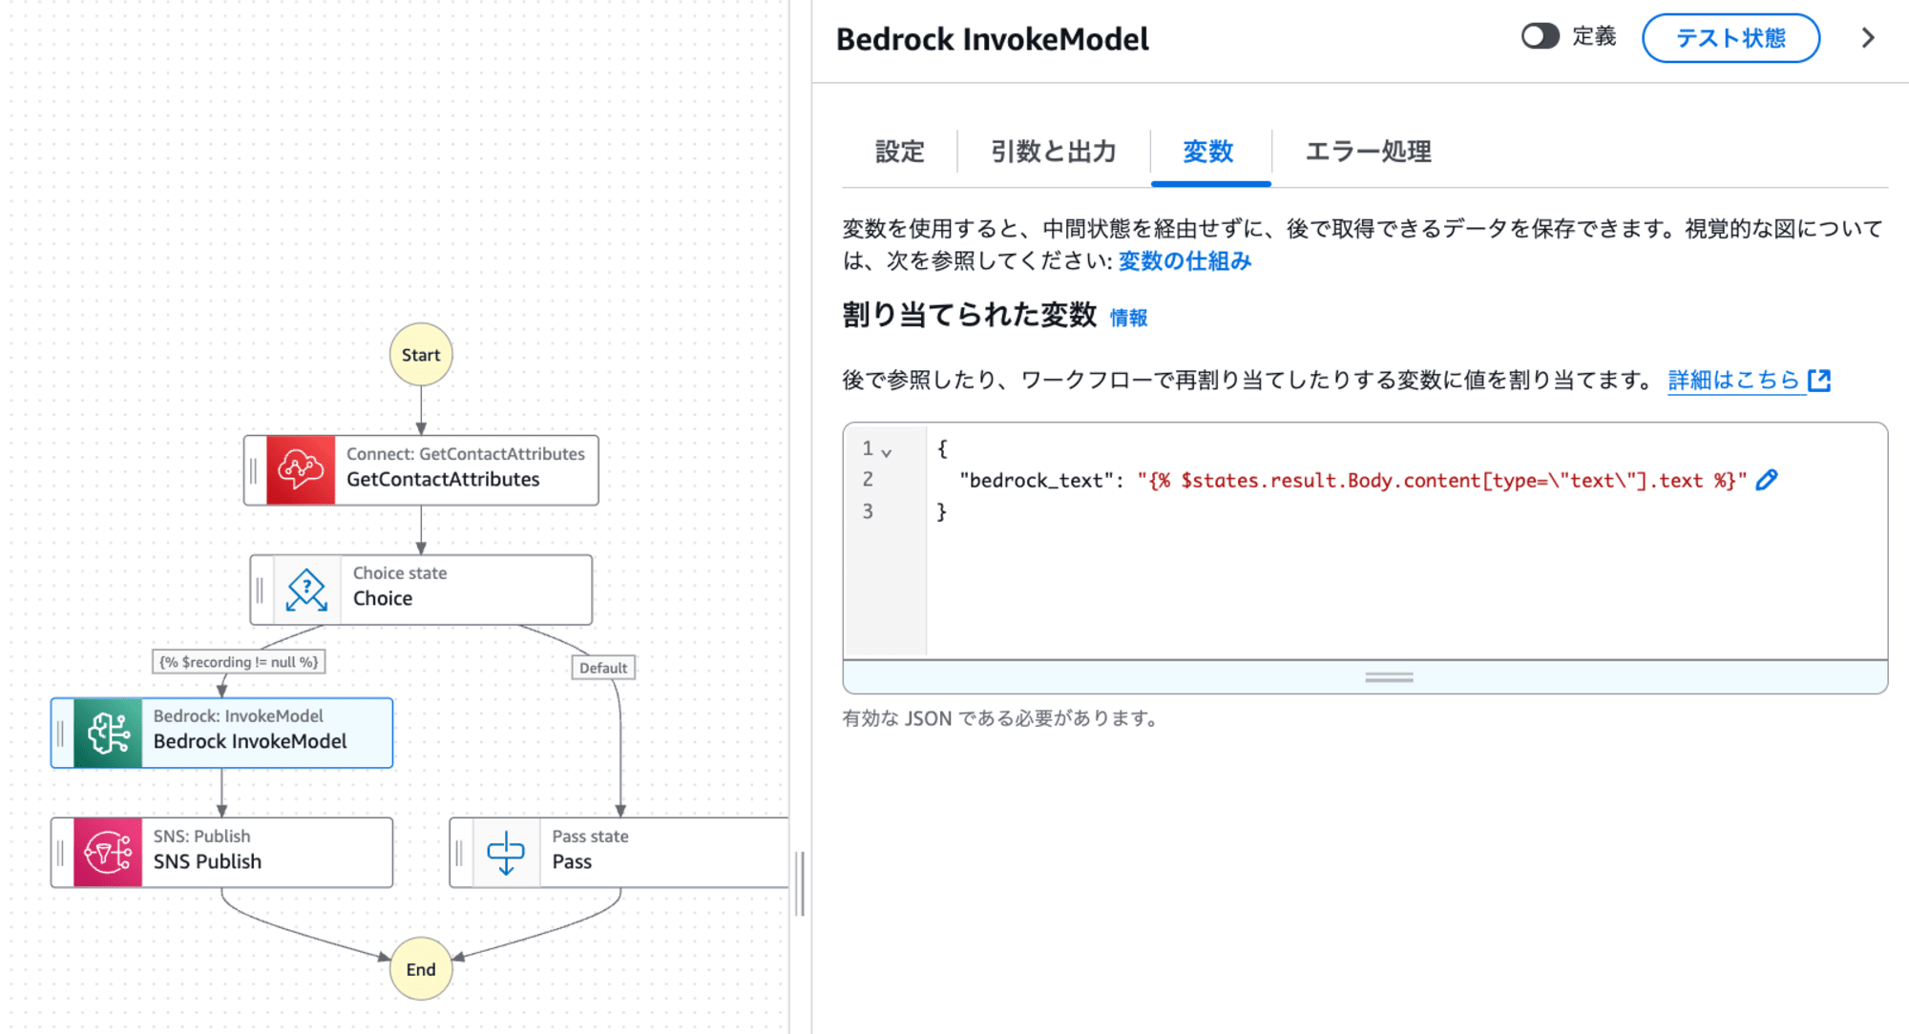This screenshot has height=1034, width=1909.
Task: Switch to the 設定 tab
Action: (900, 152)
